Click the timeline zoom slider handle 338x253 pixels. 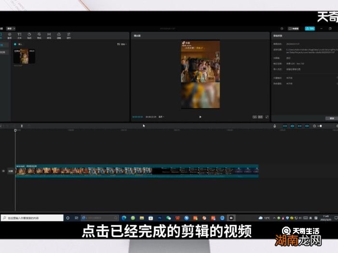321,126
